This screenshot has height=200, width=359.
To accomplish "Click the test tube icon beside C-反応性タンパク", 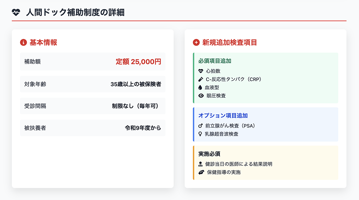I will (x=201, y=79).
